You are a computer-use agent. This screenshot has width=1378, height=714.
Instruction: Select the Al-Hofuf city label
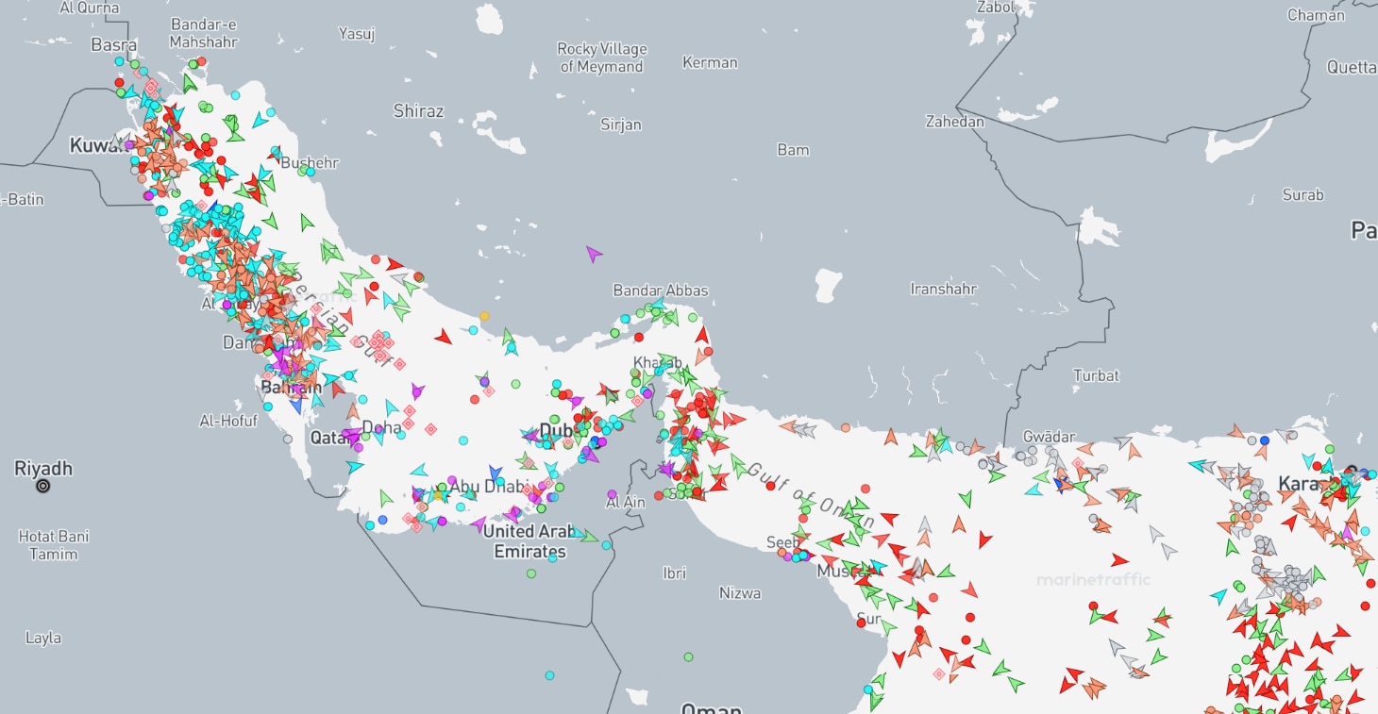tap(228, 421)
